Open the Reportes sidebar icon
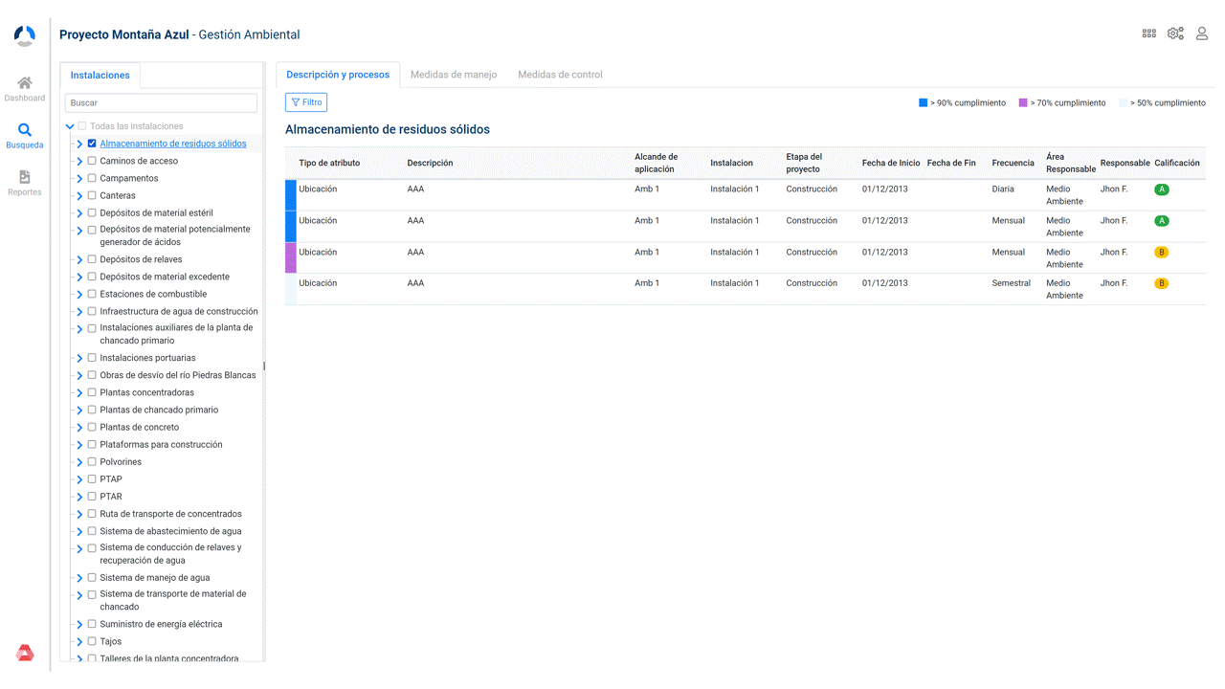Screen dimensions: 1225x689 pos(25,178)
